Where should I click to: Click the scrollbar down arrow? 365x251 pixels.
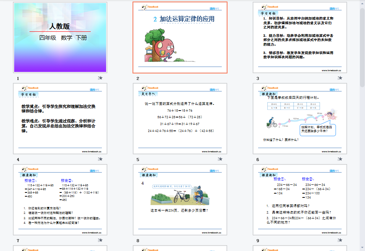(x=362, y=248)
